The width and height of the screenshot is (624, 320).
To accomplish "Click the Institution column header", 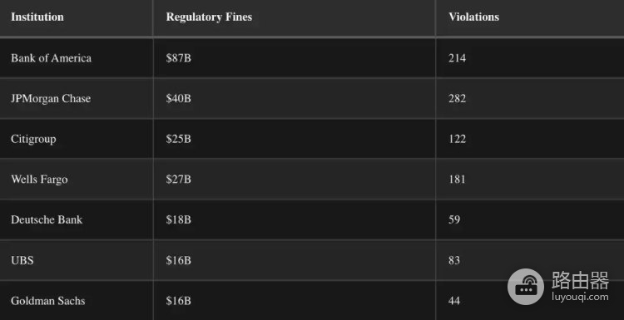I will coord(37,17).
